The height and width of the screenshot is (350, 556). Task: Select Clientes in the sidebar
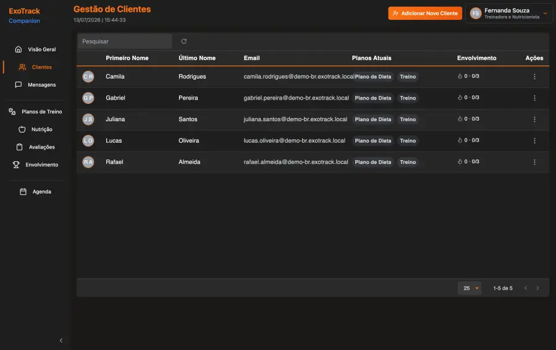(x=35, y=67)
